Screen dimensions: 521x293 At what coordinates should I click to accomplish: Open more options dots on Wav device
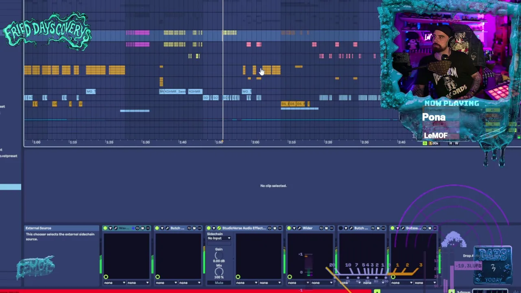tap(148, 228)
